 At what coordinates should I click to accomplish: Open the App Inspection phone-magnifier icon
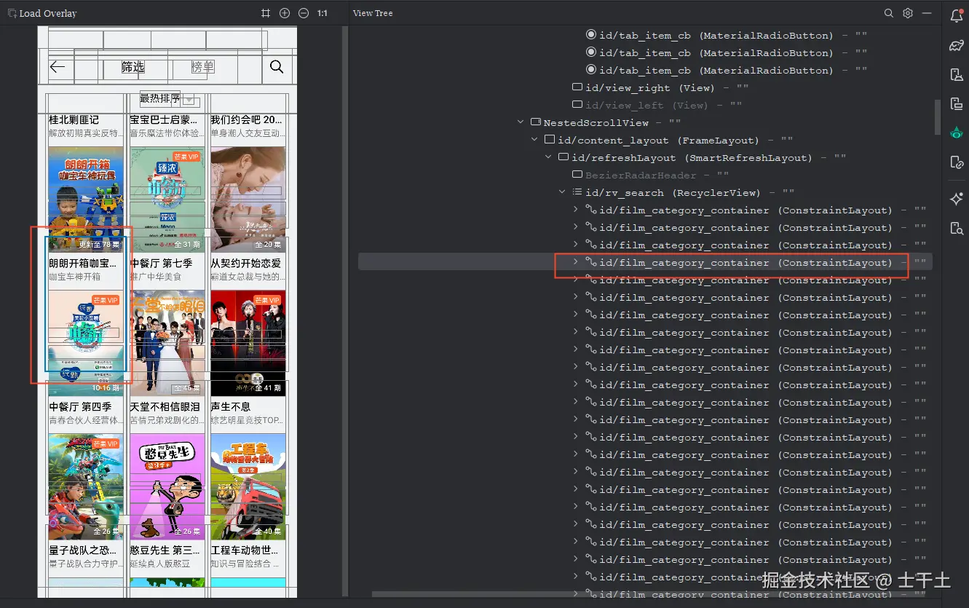(957, 228)
